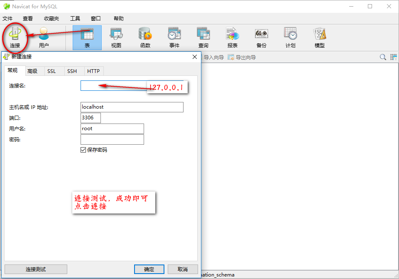Click the search magnifier icon
This screenshot has height=279, width=399.
383,57
